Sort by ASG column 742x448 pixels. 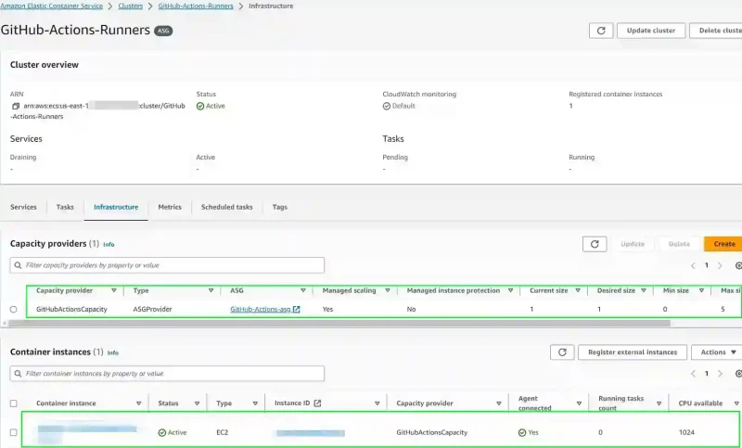(x=303, y=290)
